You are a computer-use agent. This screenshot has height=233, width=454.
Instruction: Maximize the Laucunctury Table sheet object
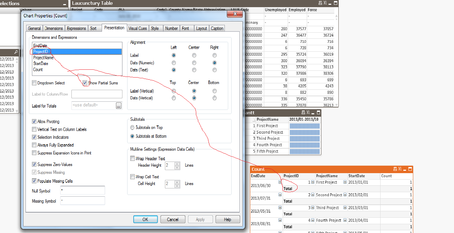click(x=336, y=3)
